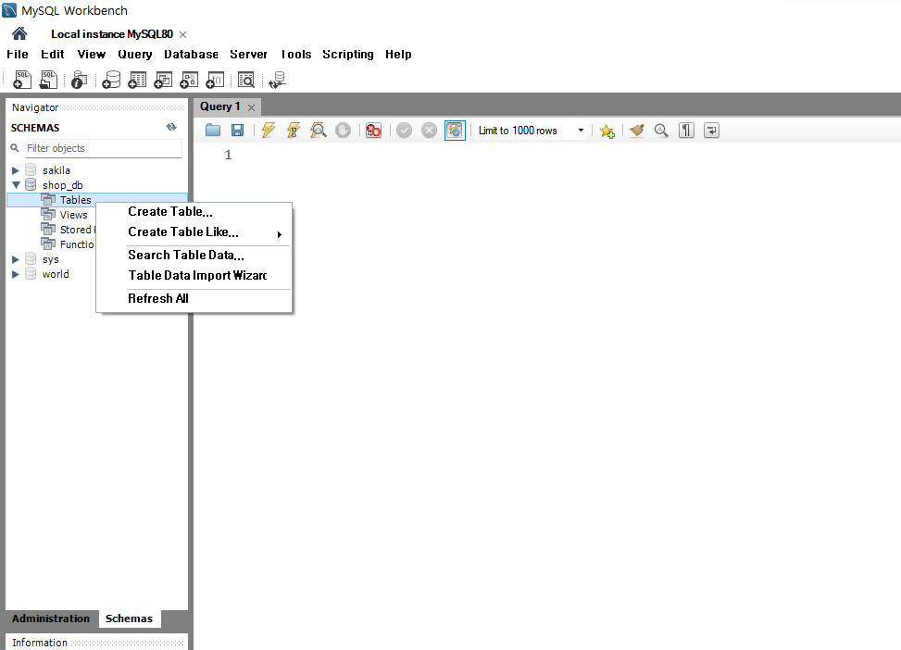Select the Query 1 editor tab
The image size is (901, 650).
(220, 106)
